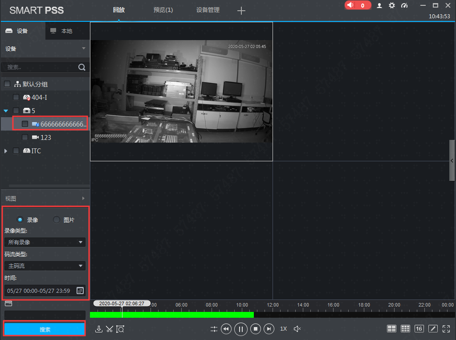Open the 主码流 stream type dropdown
Screen dimensions: 456x340
45,266
